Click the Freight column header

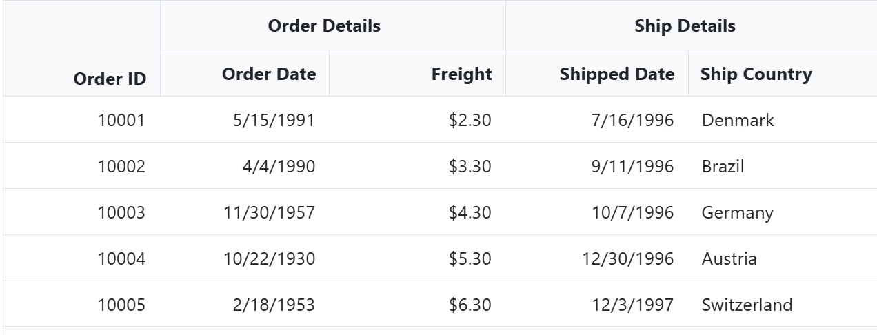pos(461,74)
